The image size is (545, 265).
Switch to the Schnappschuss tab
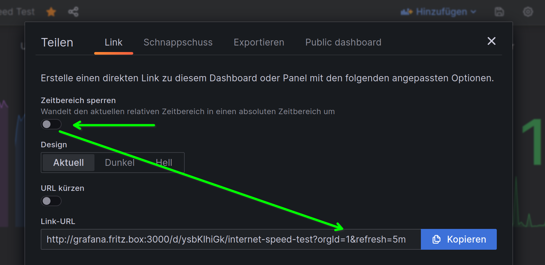(x=178, y=42)
